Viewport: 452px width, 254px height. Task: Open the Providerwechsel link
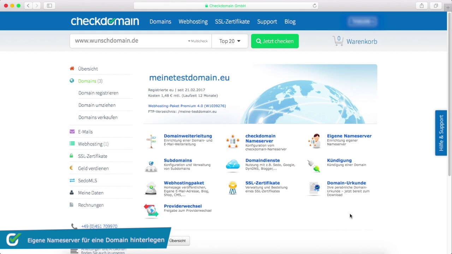coord(183,206)
